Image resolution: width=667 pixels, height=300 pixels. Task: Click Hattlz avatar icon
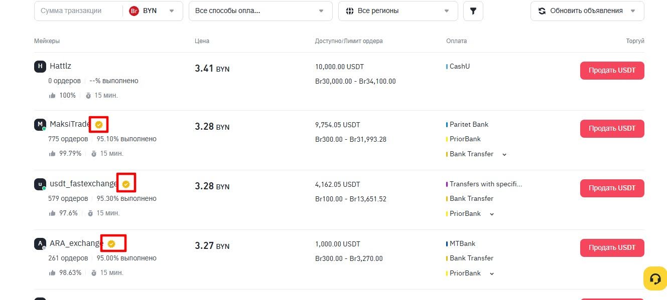[40, 66]
